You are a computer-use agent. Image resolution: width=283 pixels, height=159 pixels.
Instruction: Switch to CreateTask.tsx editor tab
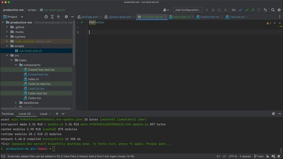(x=210, y=17)
